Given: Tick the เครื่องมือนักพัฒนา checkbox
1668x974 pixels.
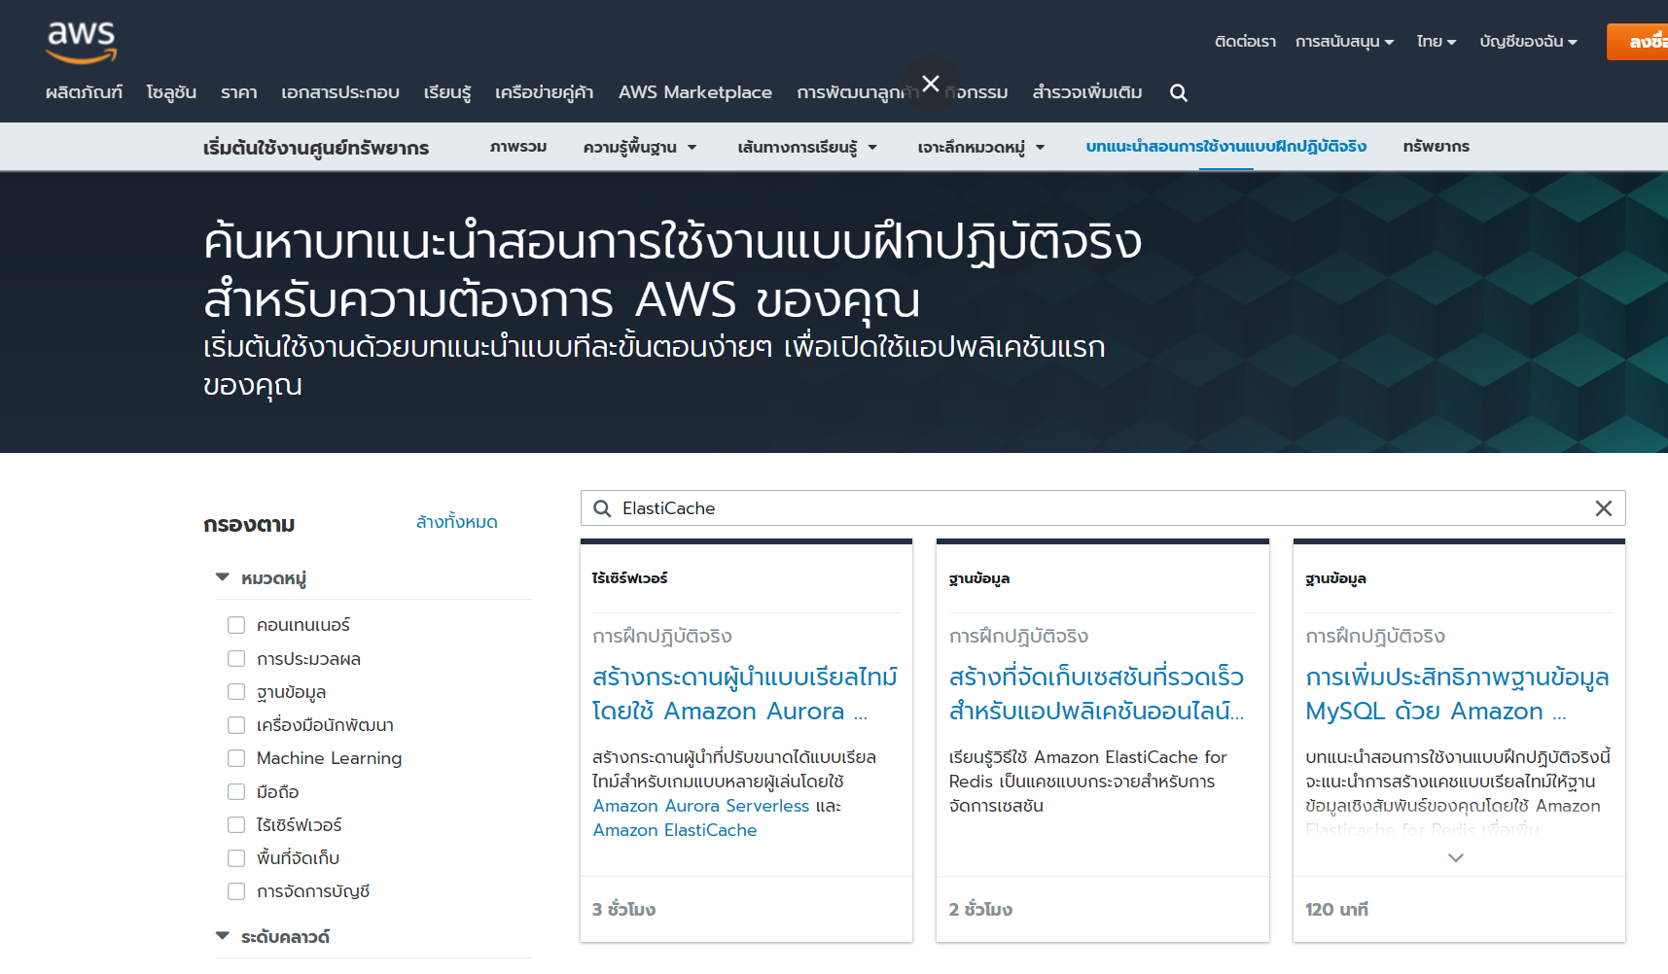Looking at the screenshot, I should [x=236, y=725].
